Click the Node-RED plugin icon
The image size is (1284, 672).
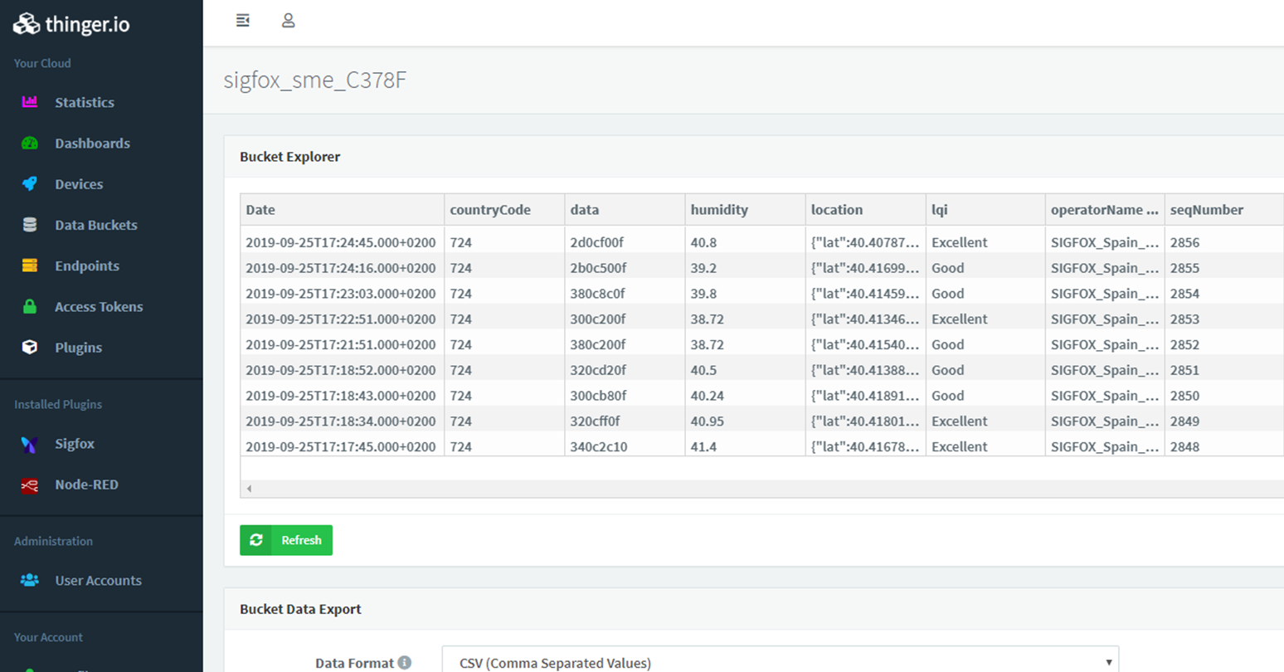(30, 485)
